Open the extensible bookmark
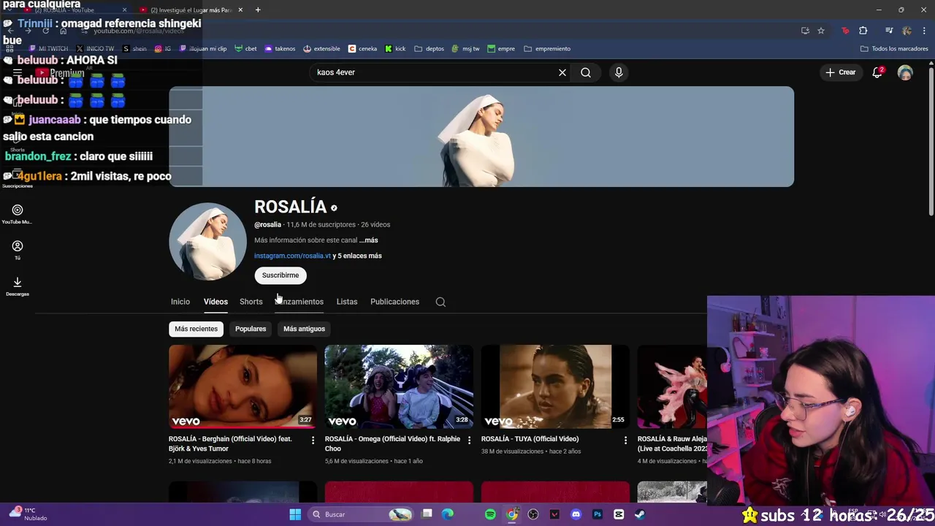Screen dimensions: 935x526 [x=321, y=49]
